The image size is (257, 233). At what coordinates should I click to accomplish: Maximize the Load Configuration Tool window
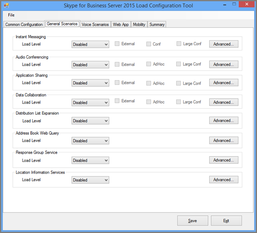click(x=234, y=4)
